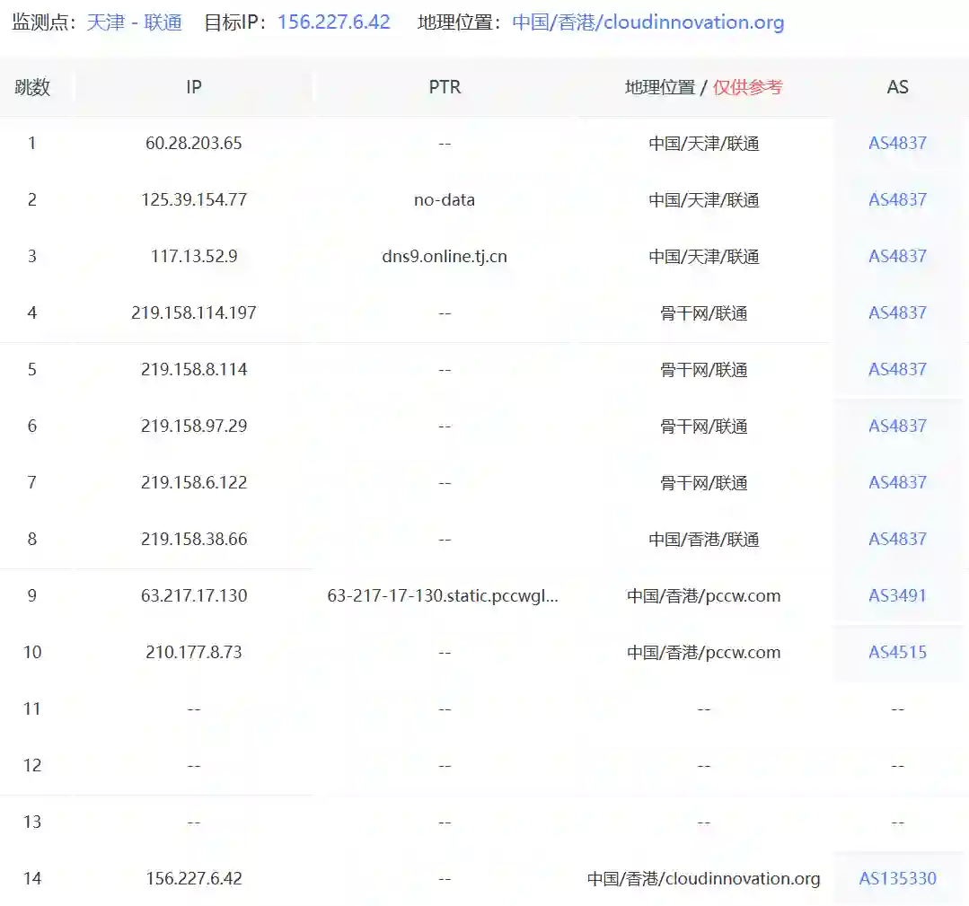Open the 天津 - 联通 monitoring point link
Viewport: 969px width, 906px height.
[135, 22]
